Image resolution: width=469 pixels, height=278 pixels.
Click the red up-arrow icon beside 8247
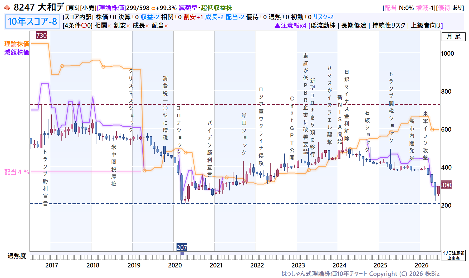[7, 8]
